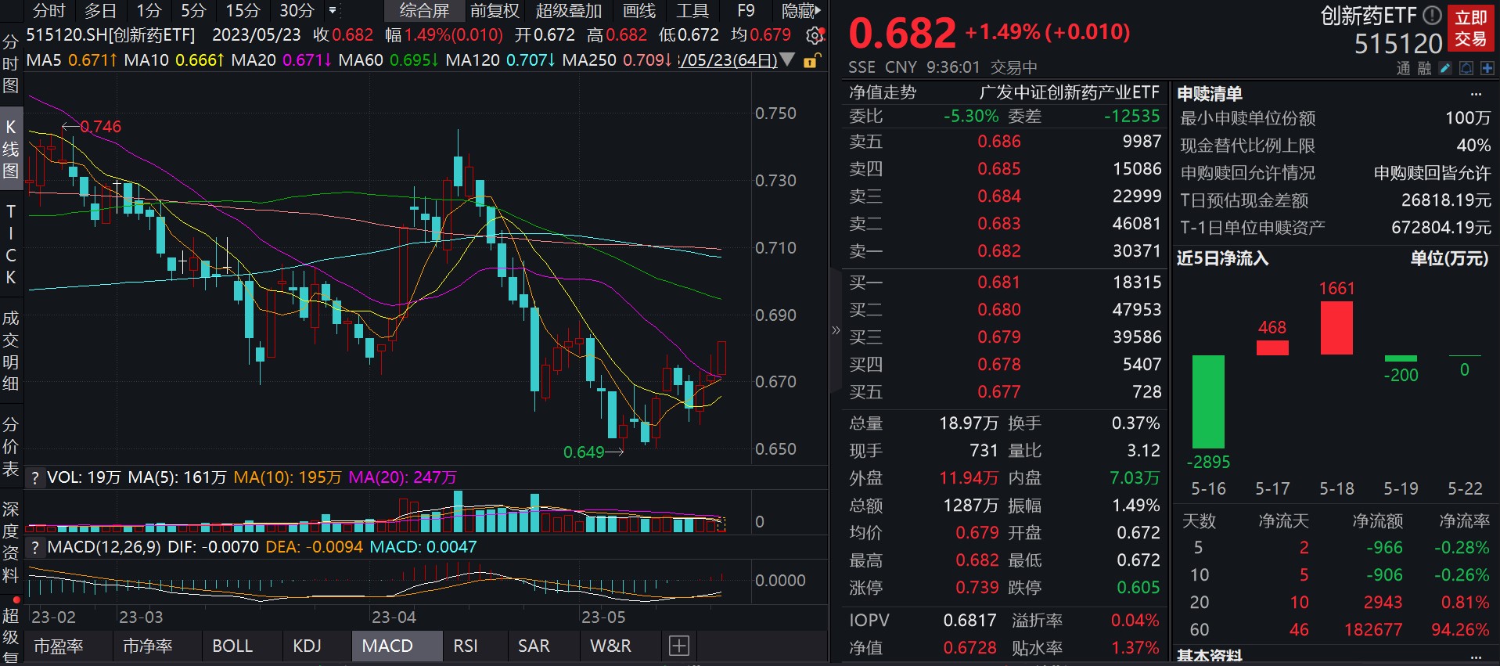
Task: Open 申赎清单 more options ellipsis
Action: pos(1476,94)
